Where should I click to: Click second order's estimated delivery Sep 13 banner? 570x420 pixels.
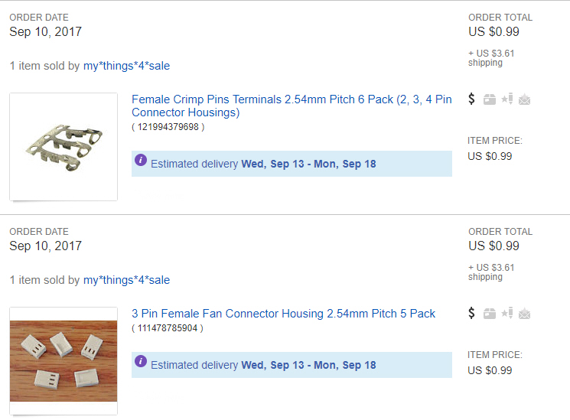tap(292, 365)
